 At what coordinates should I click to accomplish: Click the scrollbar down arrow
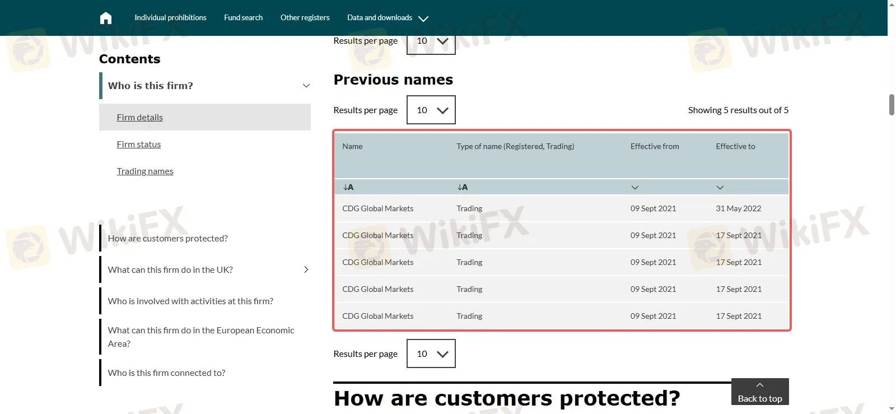(x=892, y=409)
